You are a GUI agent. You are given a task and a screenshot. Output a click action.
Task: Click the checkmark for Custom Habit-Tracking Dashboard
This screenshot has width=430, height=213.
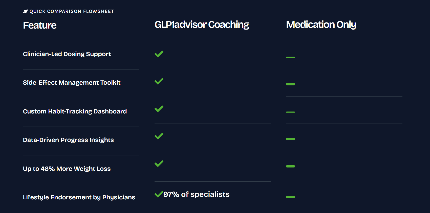pyautogui.click(x=159, y=109)
